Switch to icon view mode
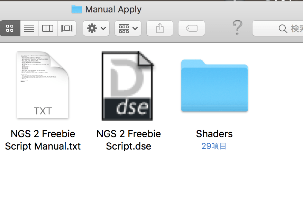Screen dimensions: 303x204 point(10,28)
